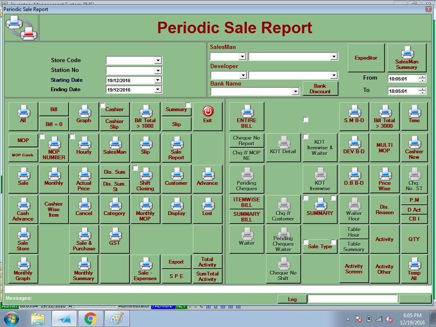This screenshot has height=327, width=436.
Task: Click the Price Wise printer icon
Action: coord(384,175)
